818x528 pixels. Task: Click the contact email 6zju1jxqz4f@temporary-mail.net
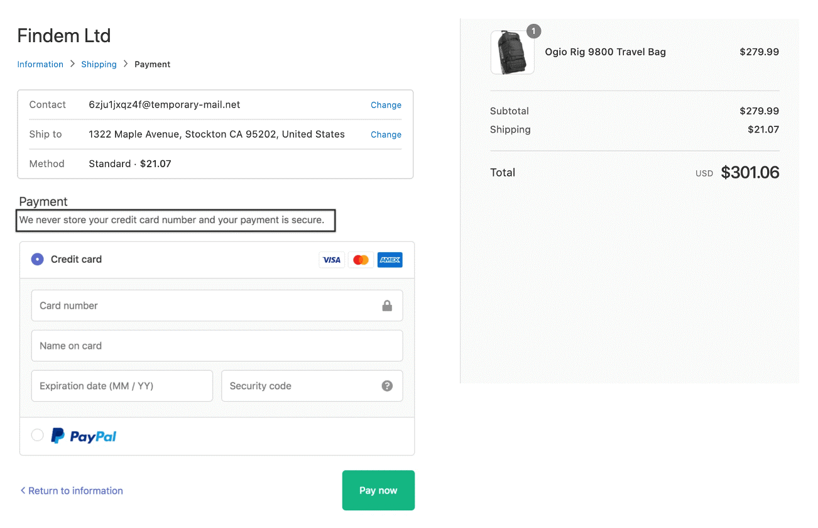(165, 105)
